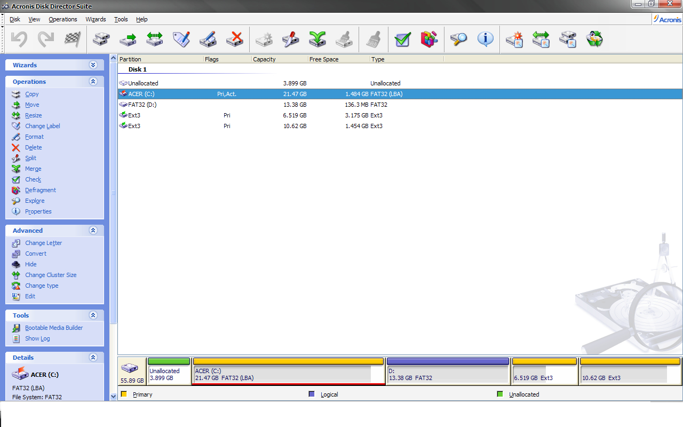Click the Undo arrow in the toolbar
Screen dimensions: 683x427
point(19,39)
